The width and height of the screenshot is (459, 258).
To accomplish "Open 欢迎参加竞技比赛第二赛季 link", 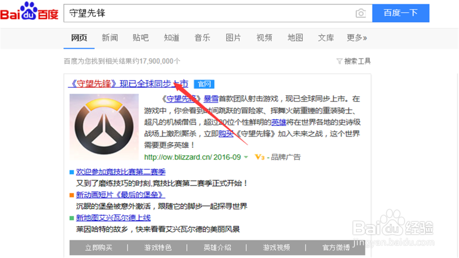I will point(121,172).
